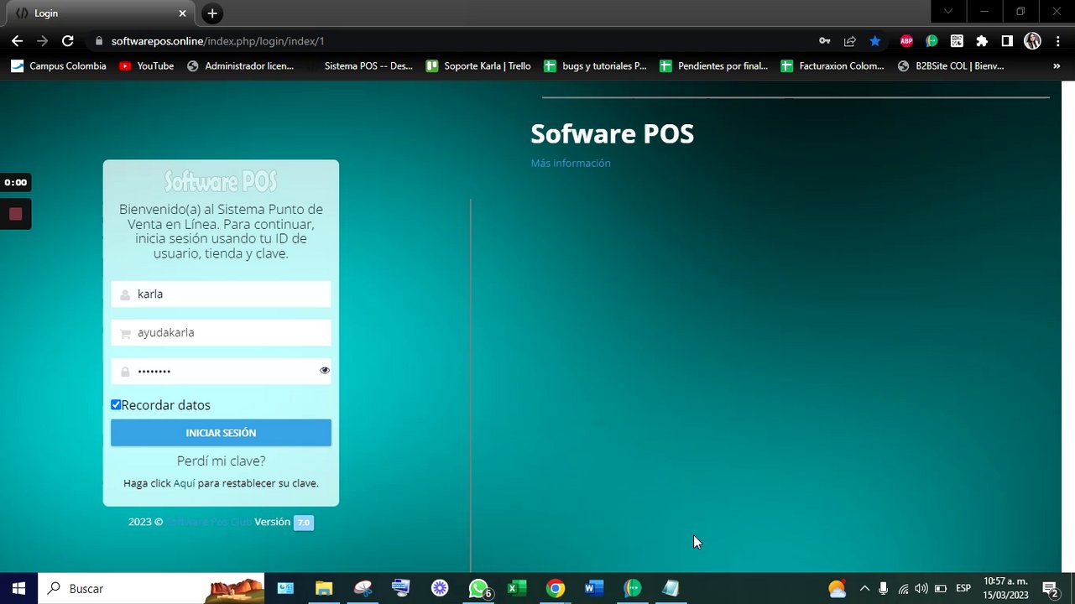Screen dimensions: 1075x604
Task: Open the YouTube bookmark
Action: point(146,65)
